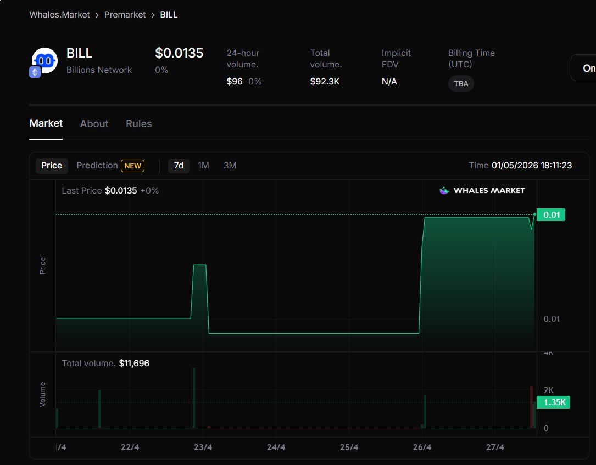This screenshot has width=596, height=465.
Task: Click the 25/4 date axis label
Action: tap(349, 447)
